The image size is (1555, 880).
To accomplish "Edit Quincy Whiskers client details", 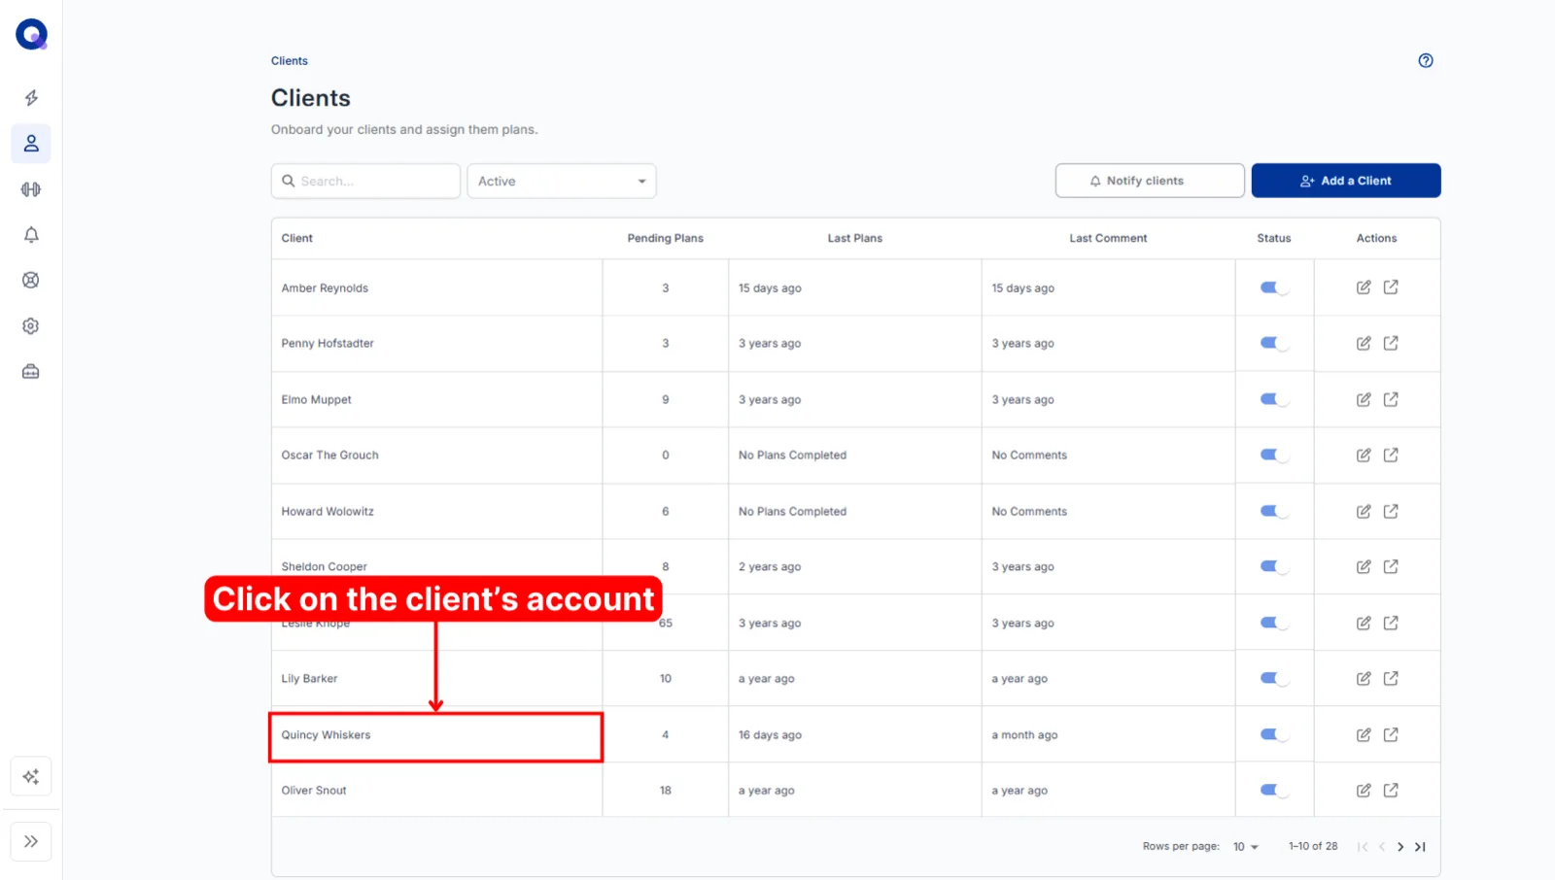I will [1364, 734].
